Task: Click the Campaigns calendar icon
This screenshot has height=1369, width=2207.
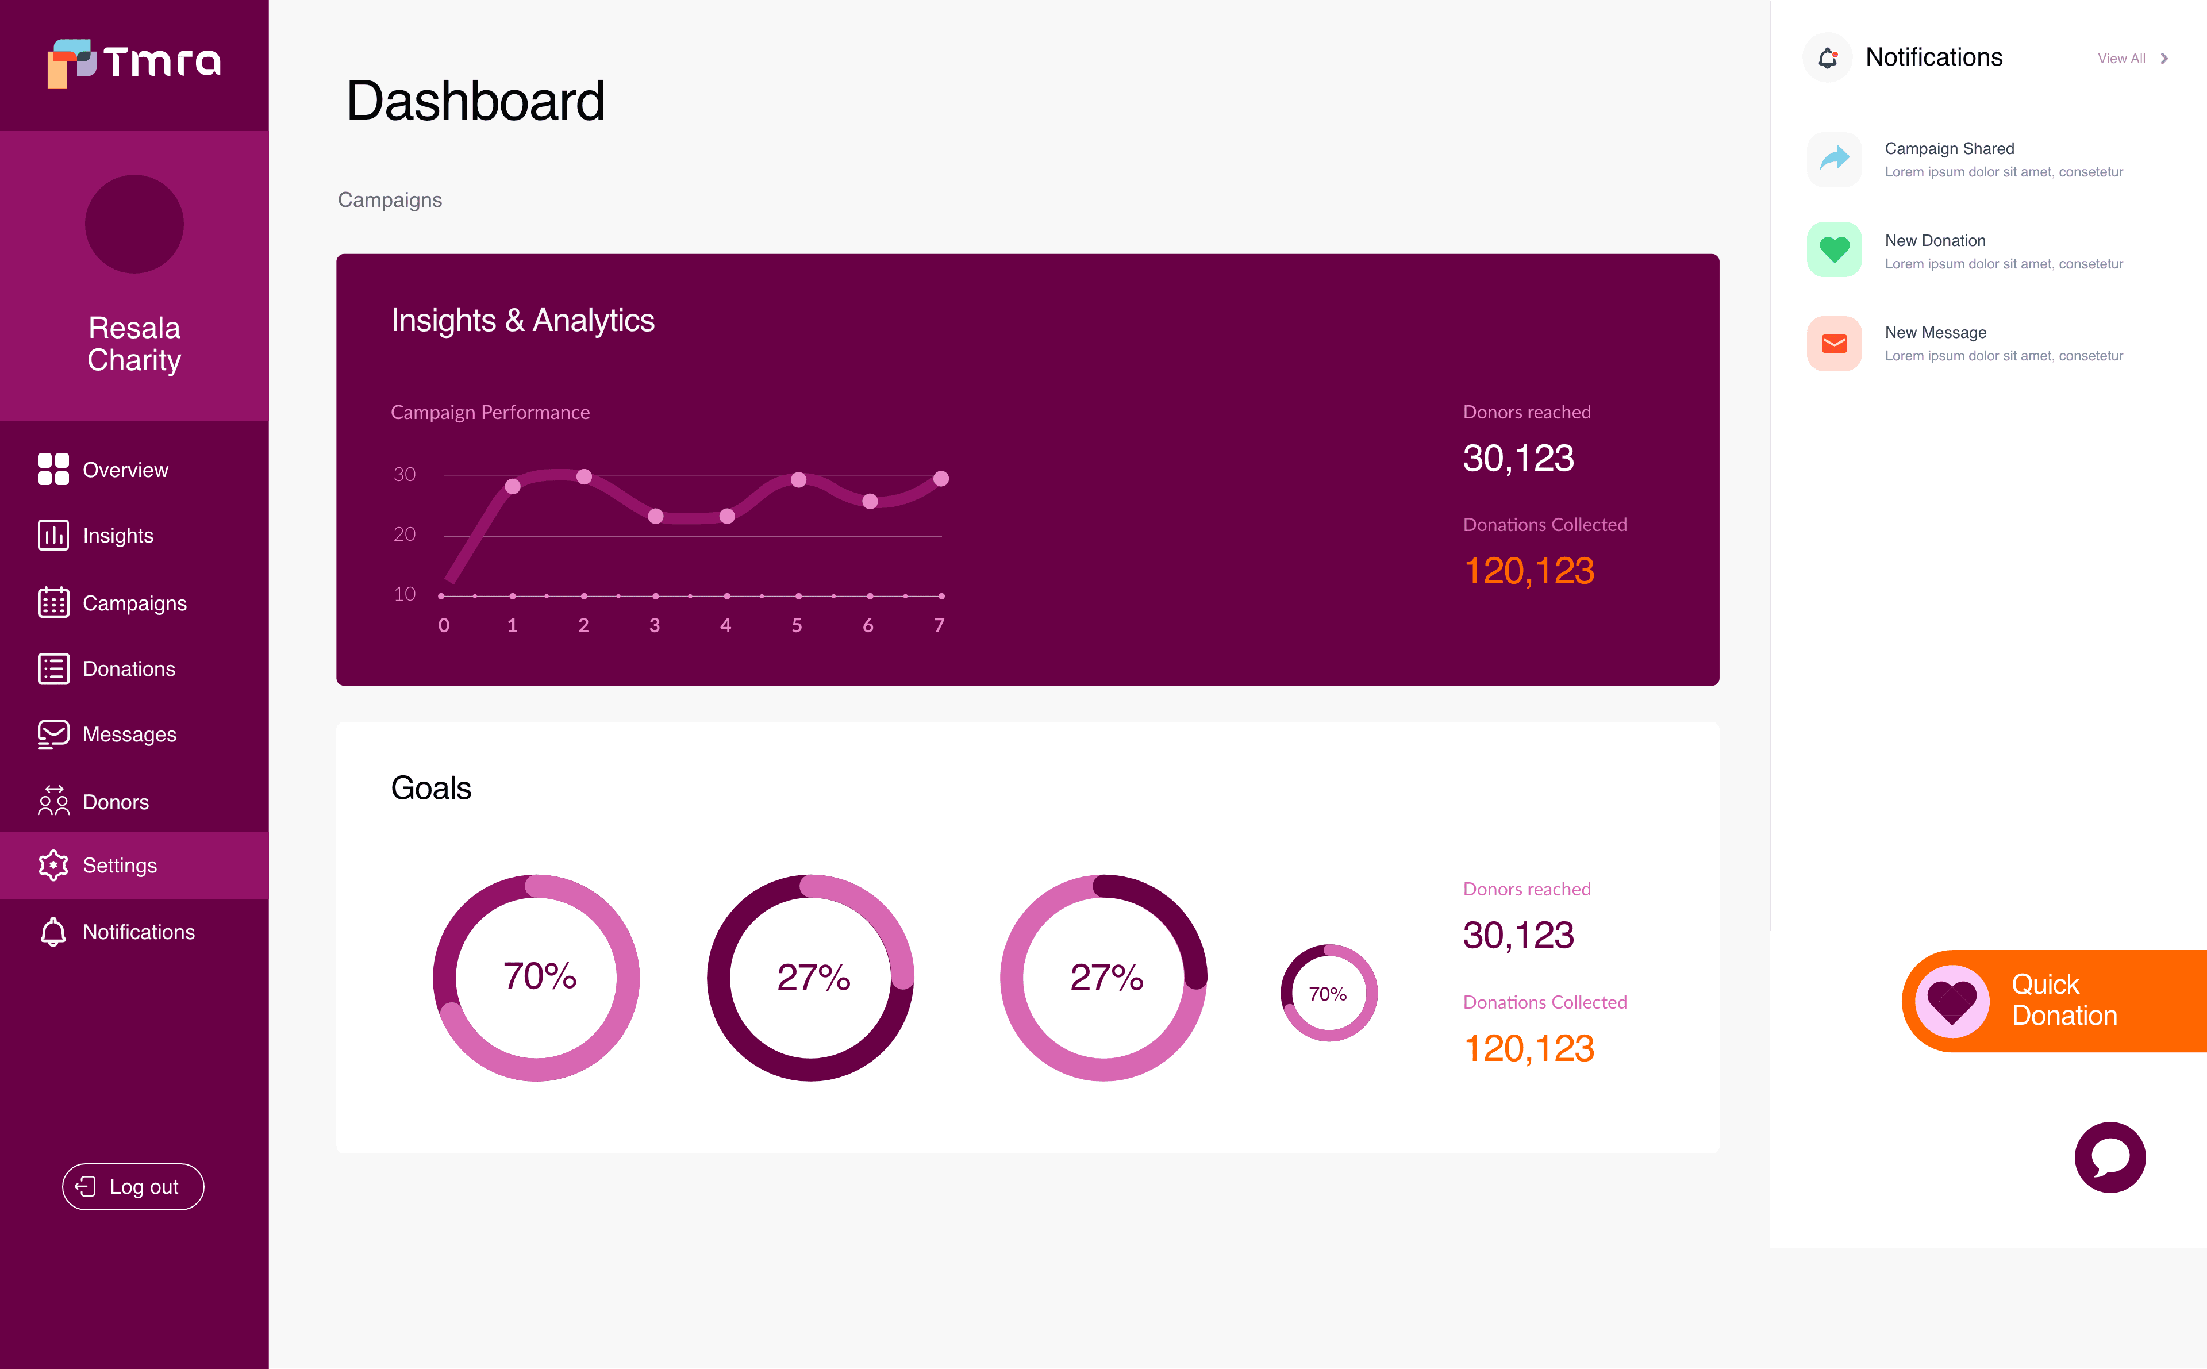Action: pyautogui.click(x=53, y=602)
